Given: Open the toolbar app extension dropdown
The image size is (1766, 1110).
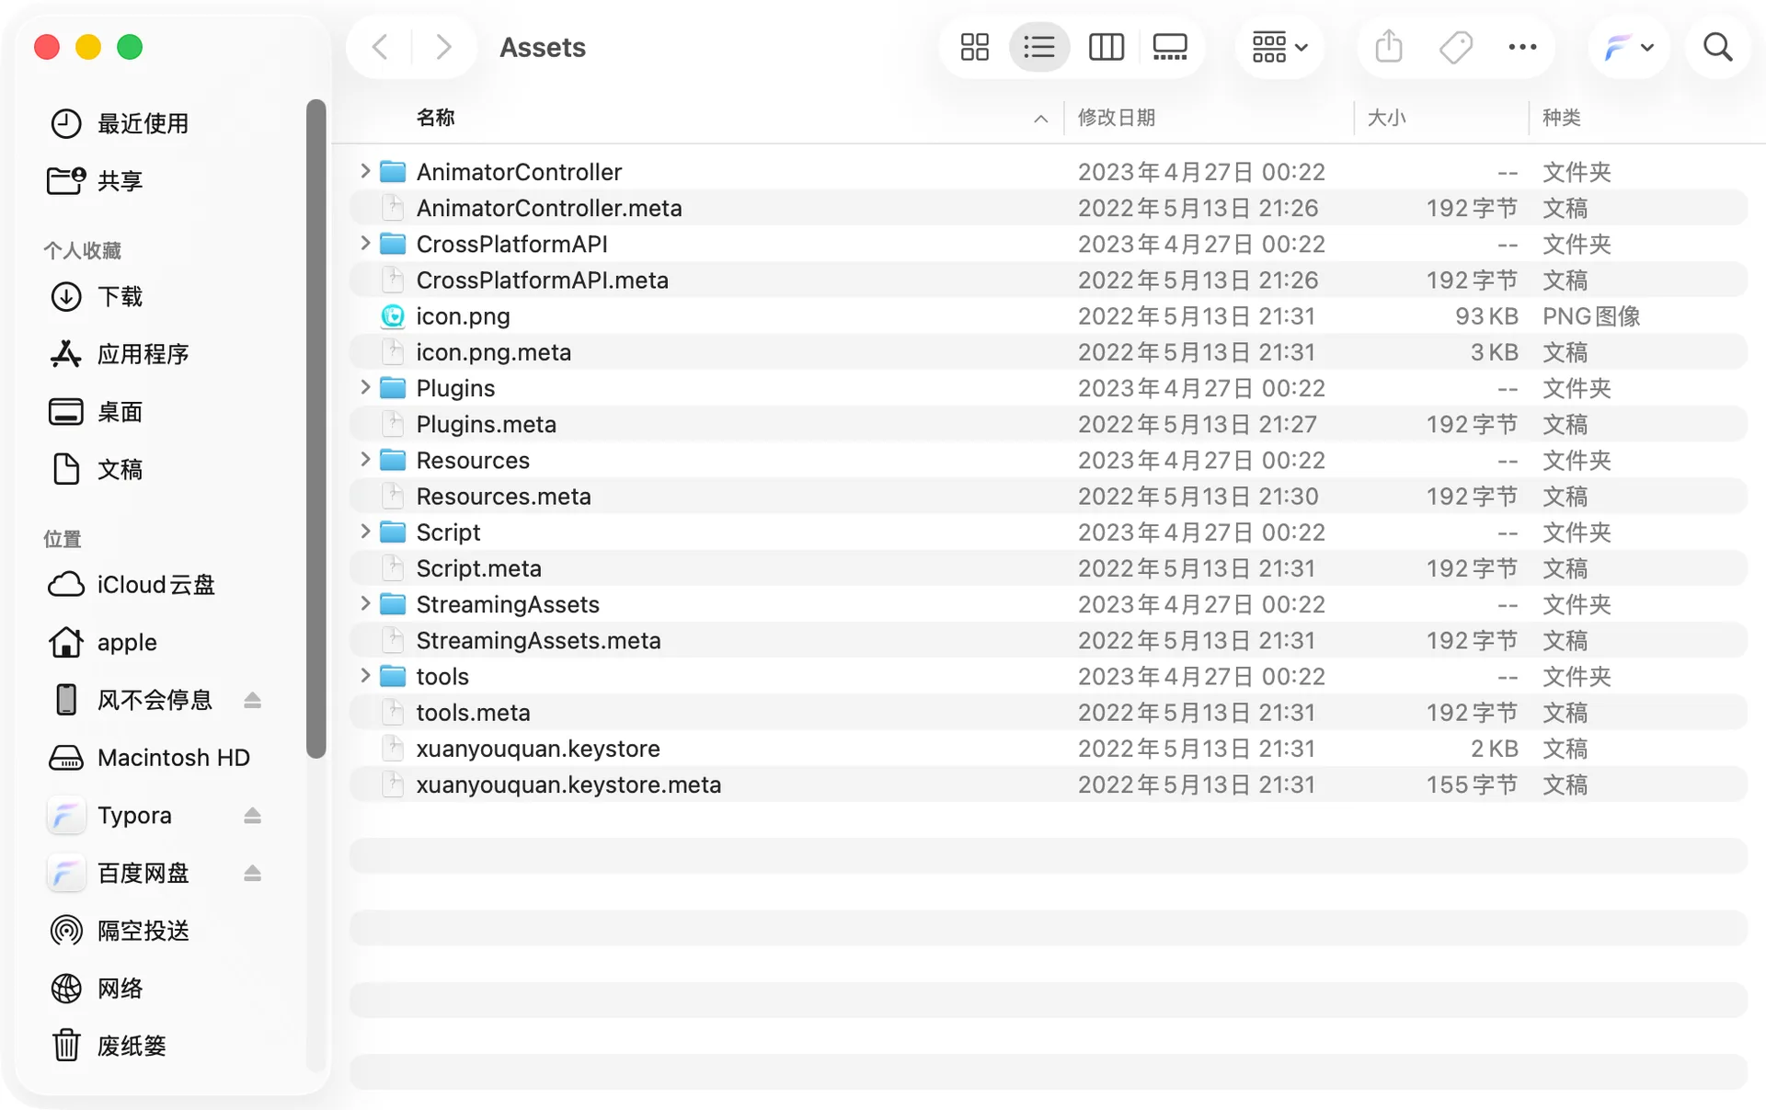Looking at the screenshot, I should click(1629, 47).
